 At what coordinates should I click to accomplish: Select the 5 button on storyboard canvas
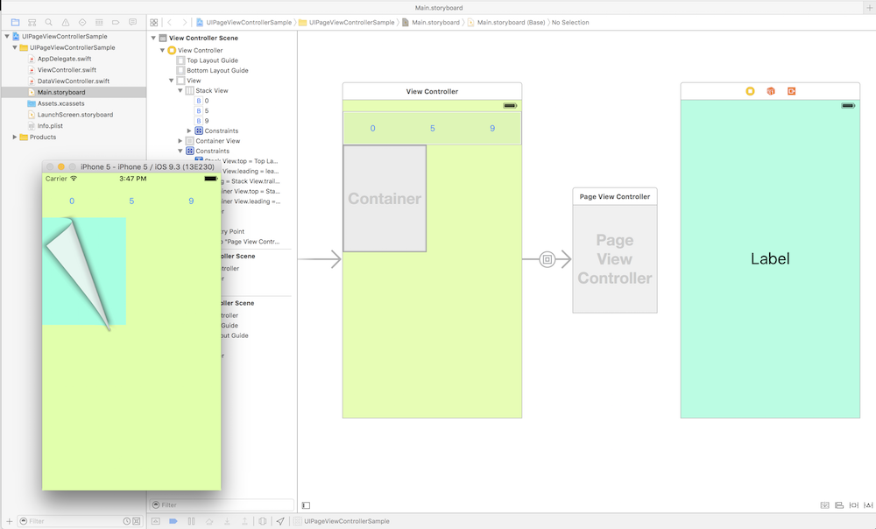point(433,129)
